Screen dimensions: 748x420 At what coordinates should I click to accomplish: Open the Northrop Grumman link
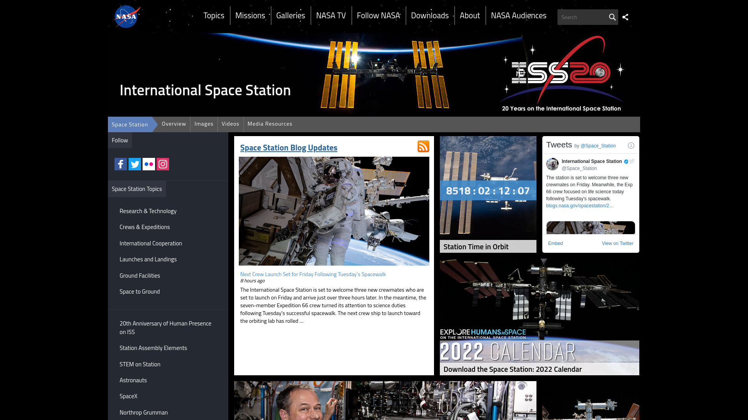click(144, 413)
